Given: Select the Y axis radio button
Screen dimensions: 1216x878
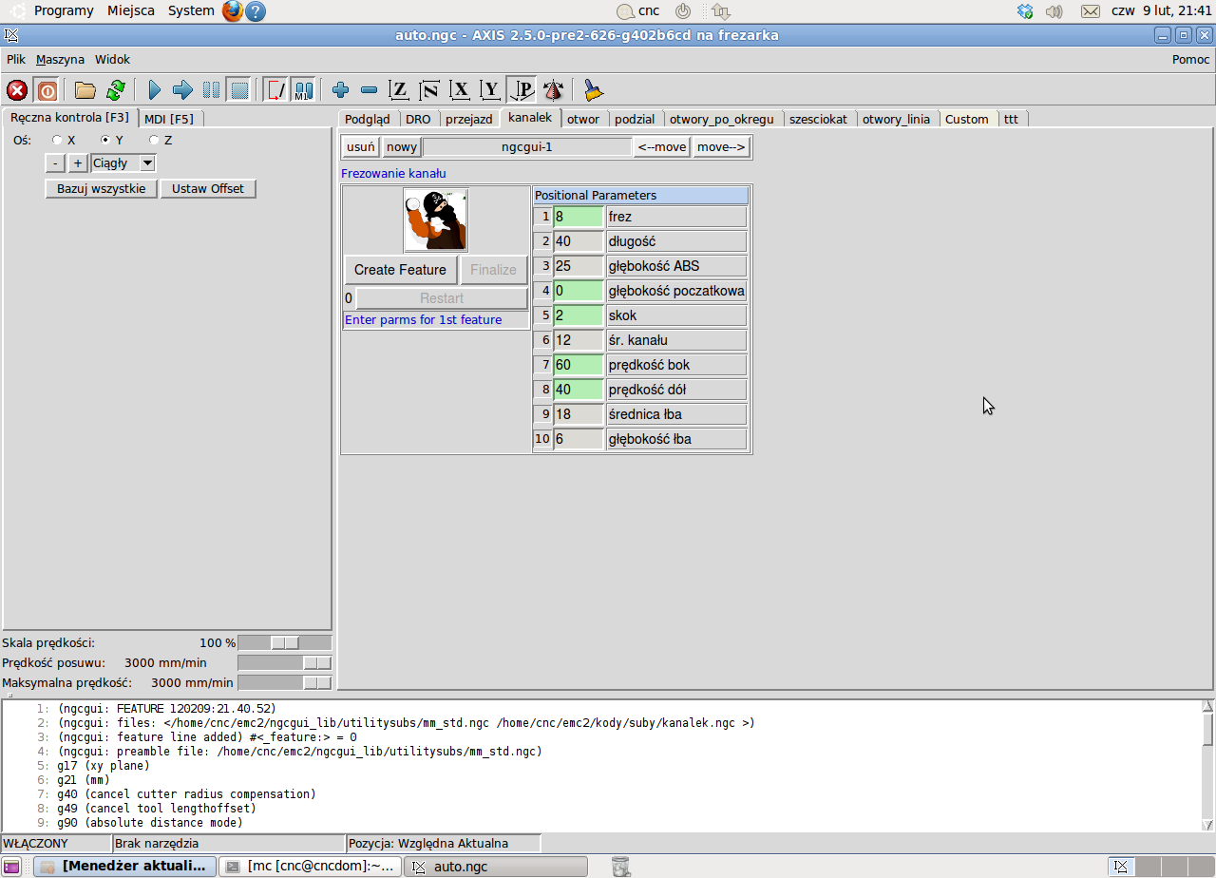Looking at the screenshot, I should point(105,140).
